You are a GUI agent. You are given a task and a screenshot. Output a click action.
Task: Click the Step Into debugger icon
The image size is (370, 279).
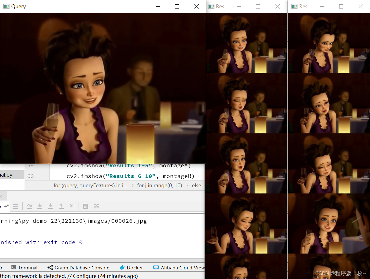pyautogui.click(x=40, y=206)
